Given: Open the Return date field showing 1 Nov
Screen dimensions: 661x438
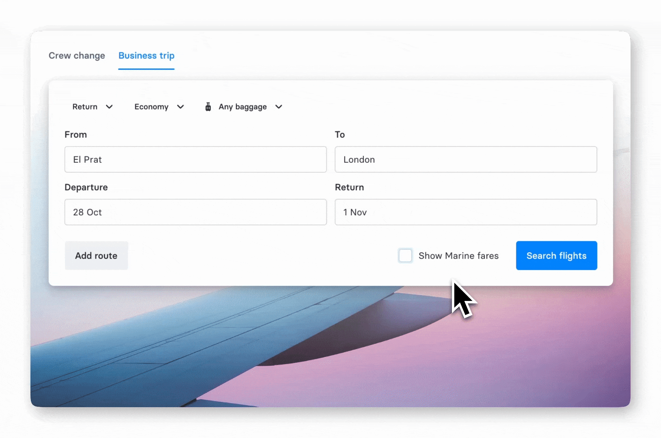Looking at the screenshot, I should 466,212.
